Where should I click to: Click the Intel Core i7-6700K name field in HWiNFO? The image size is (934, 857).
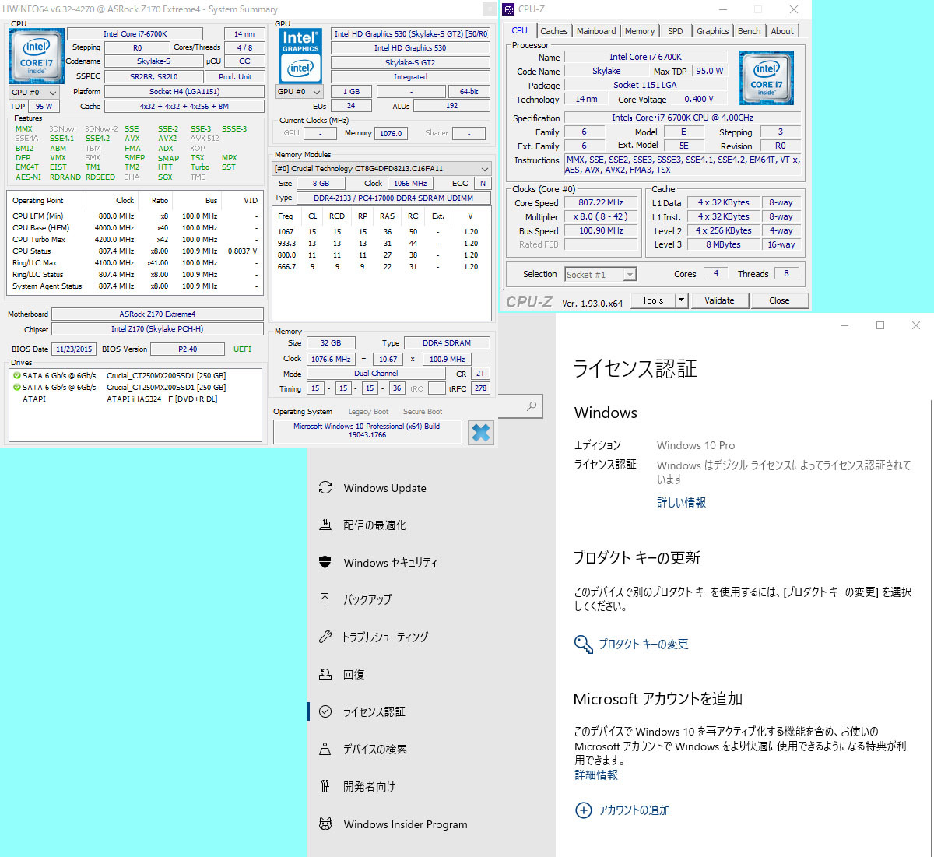(135, 34)
